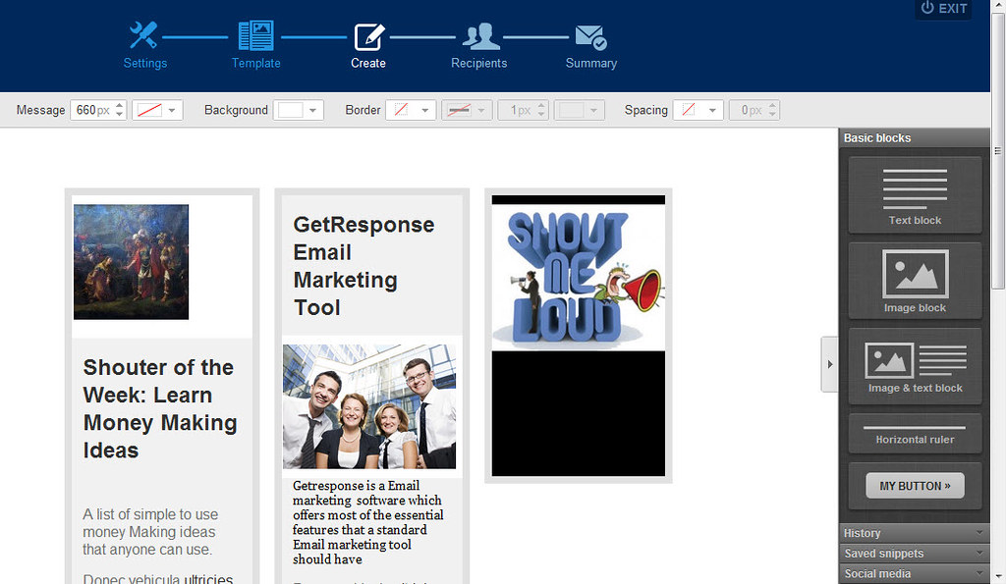Expand the Saved snippets panel
This screenshot has width=1006, height=584.
pyautogui.click(x=915, y=554)
